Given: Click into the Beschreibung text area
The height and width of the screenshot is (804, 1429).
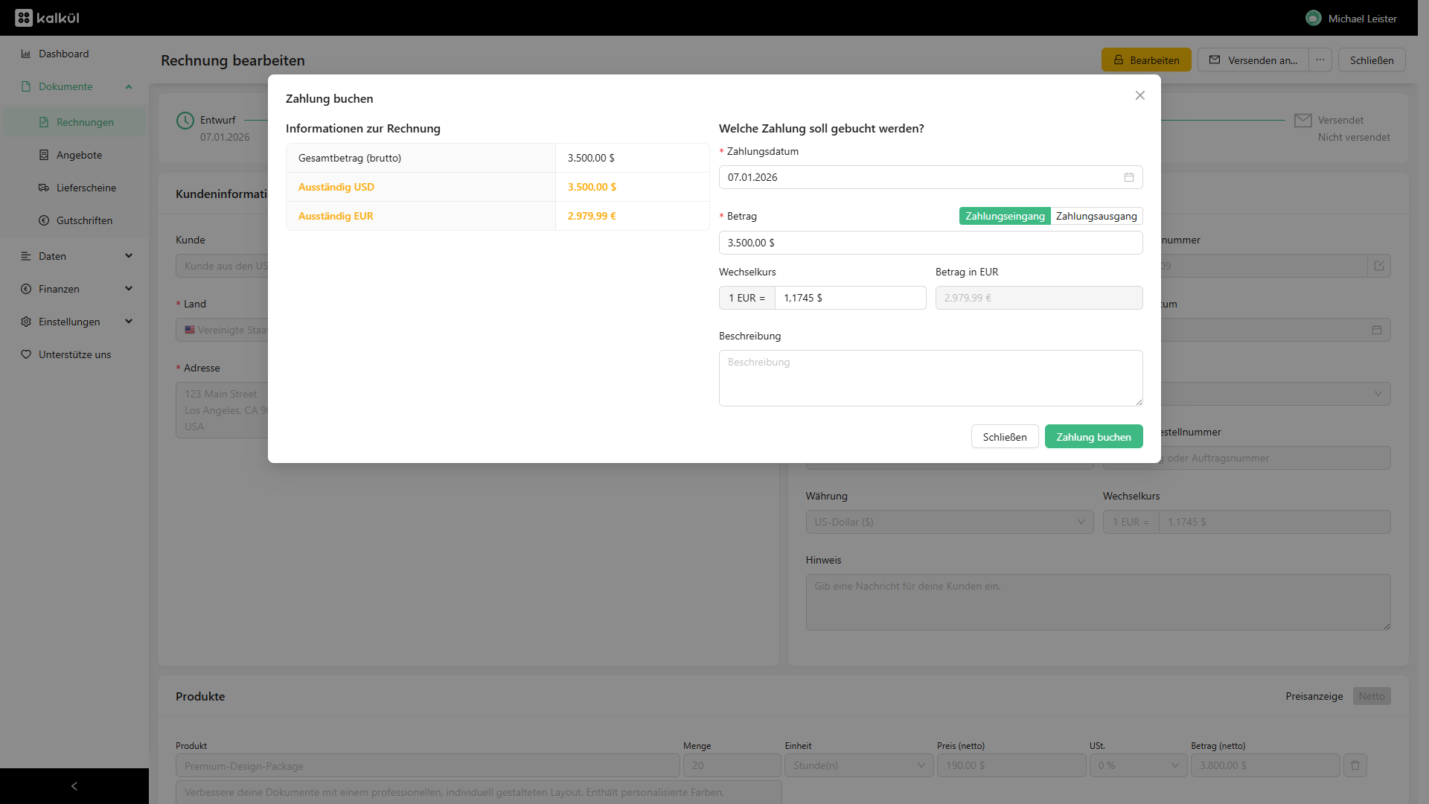Looking at the screenshot, I should click(930, 378).
